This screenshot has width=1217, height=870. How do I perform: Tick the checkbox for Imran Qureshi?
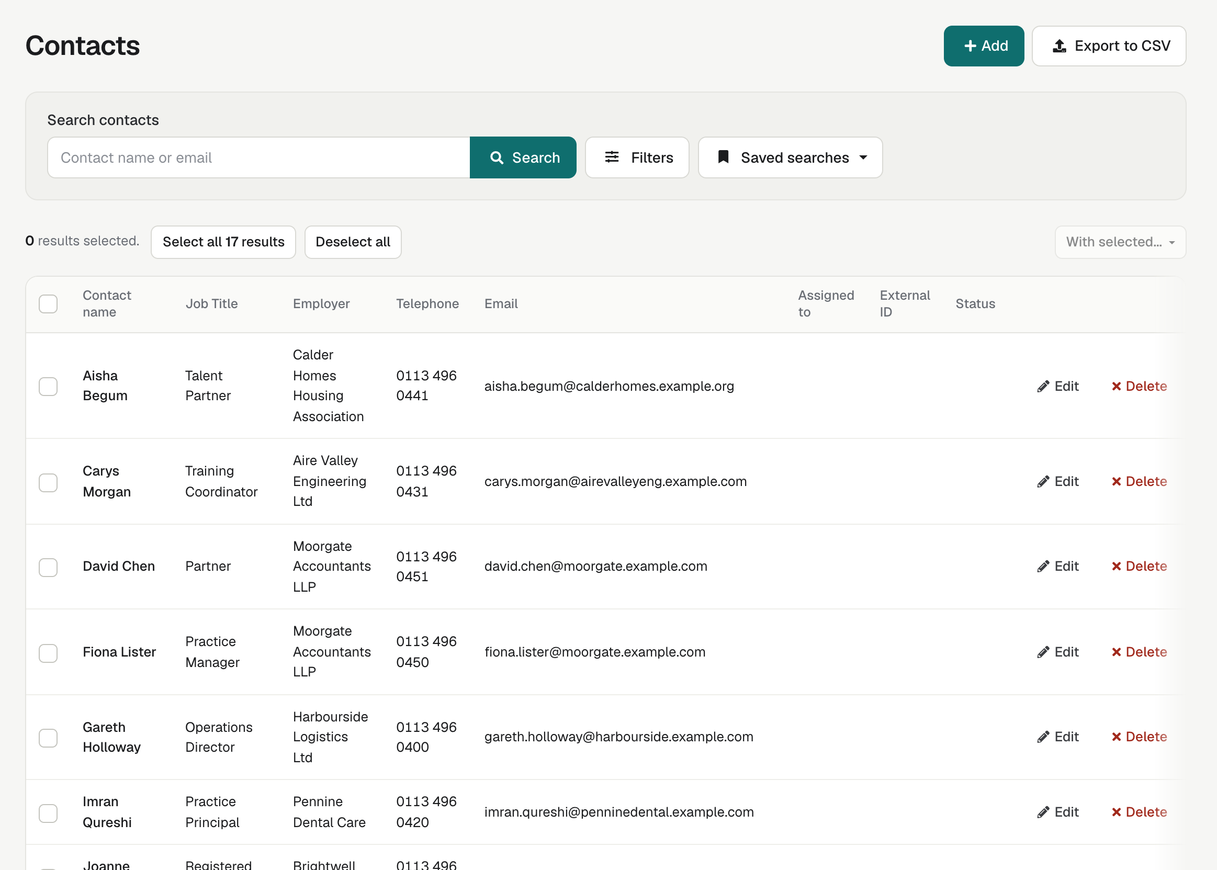point(48,812)
